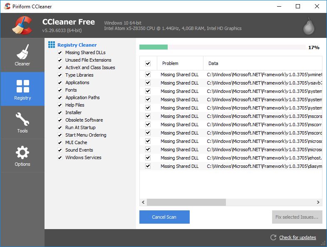The image size is (327, 247).
Task: Click the horizontal scrollbar thumb
Action: click(x=186, y=202)
